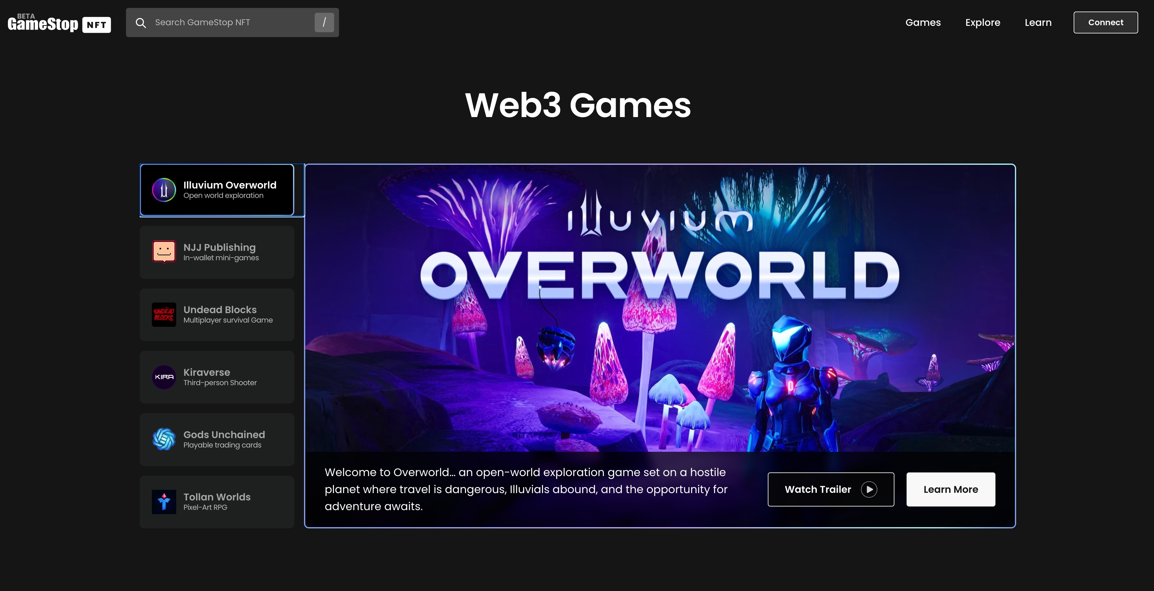Image resolution: width=1154 pixels, height=591 pixels.
Task: Select the Gods Unchained game tab
Action: 217,439
